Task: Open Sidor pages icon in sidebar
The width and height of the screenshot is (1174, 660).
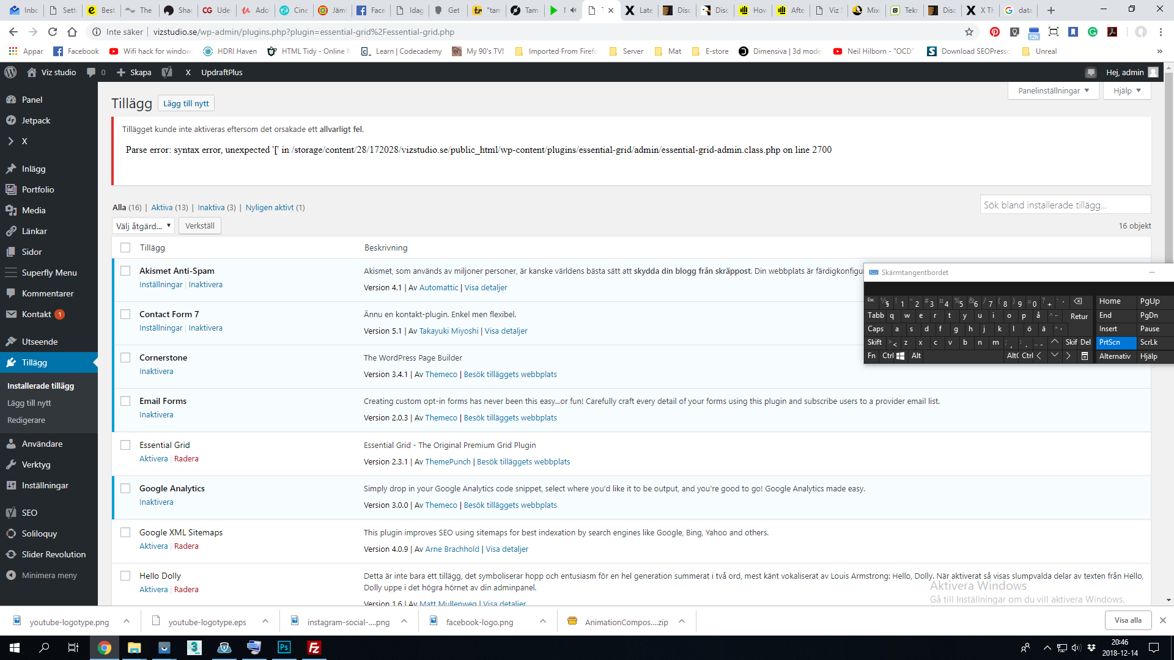Action: [x=11, y=252]
